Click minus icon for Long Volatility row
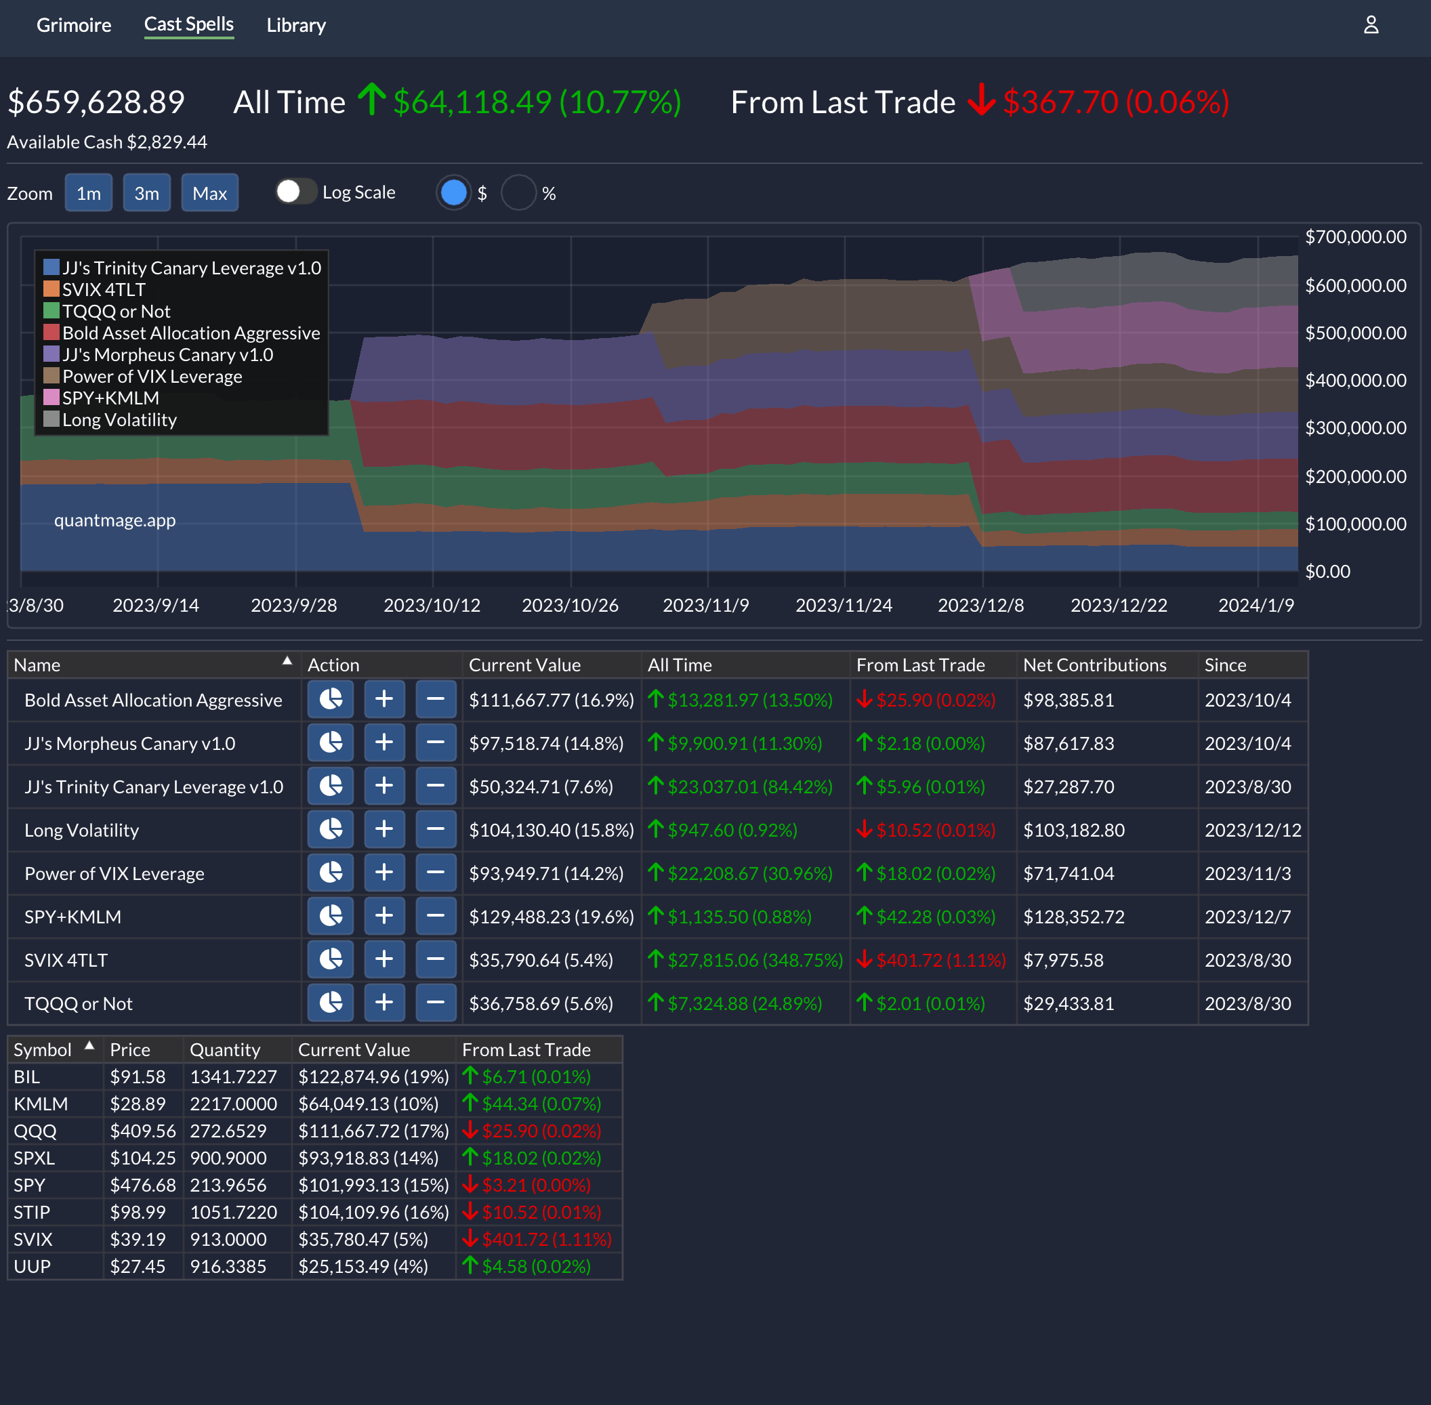The height and width of the screenshot is (1405, 1431). 436,829
